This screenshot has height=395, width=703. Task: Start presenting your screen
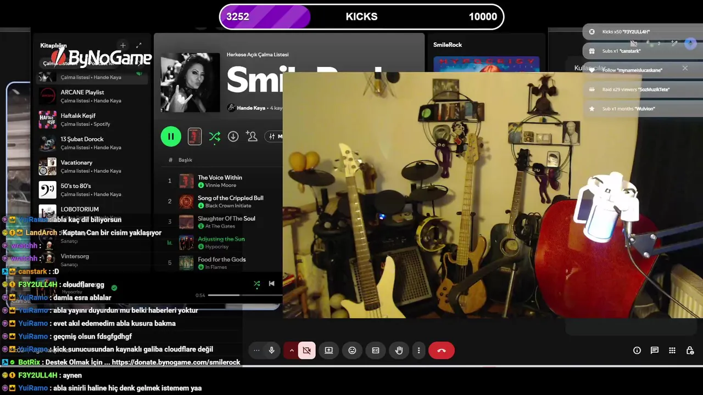(329, 351)
